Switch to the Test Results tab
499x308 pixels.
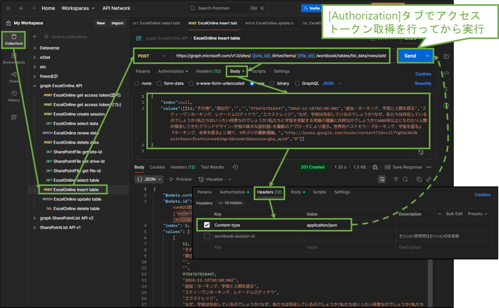click(x=212, y=167)
